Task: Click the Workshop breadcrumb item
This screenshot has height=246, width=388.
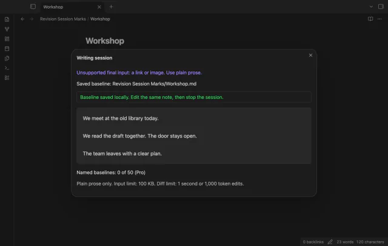Action: [x=100, y=19]
